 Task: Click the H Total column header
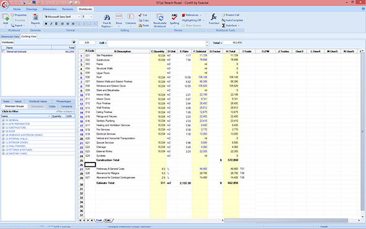(231, 51)
